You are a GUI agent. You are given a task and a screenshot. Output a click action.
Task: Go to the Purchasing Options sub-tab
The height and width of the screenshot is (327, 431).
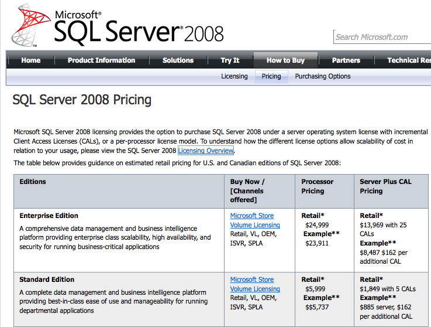coord(323,76)
